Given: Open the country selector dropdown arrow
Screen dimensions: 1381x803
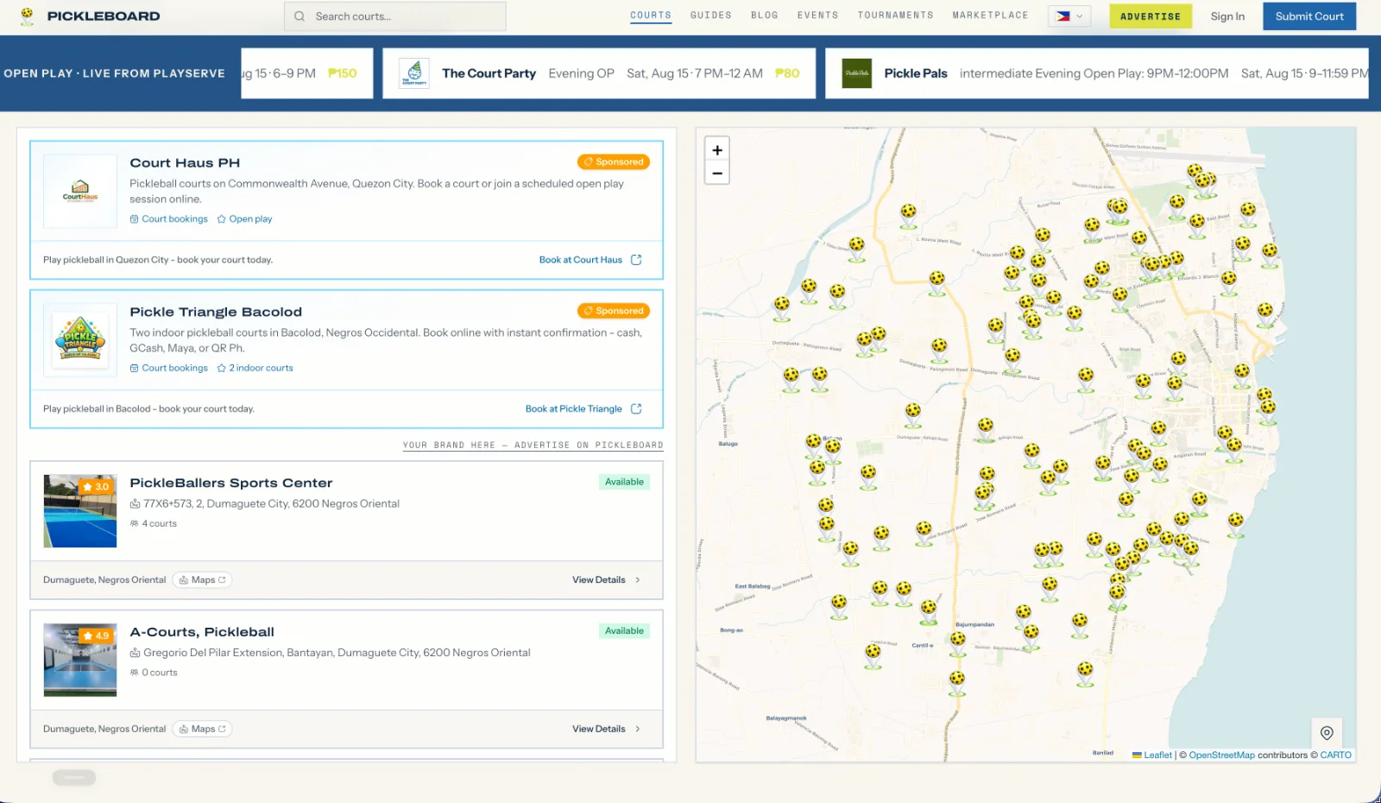Looking at the screenshot, I should tap(1079, 16).
